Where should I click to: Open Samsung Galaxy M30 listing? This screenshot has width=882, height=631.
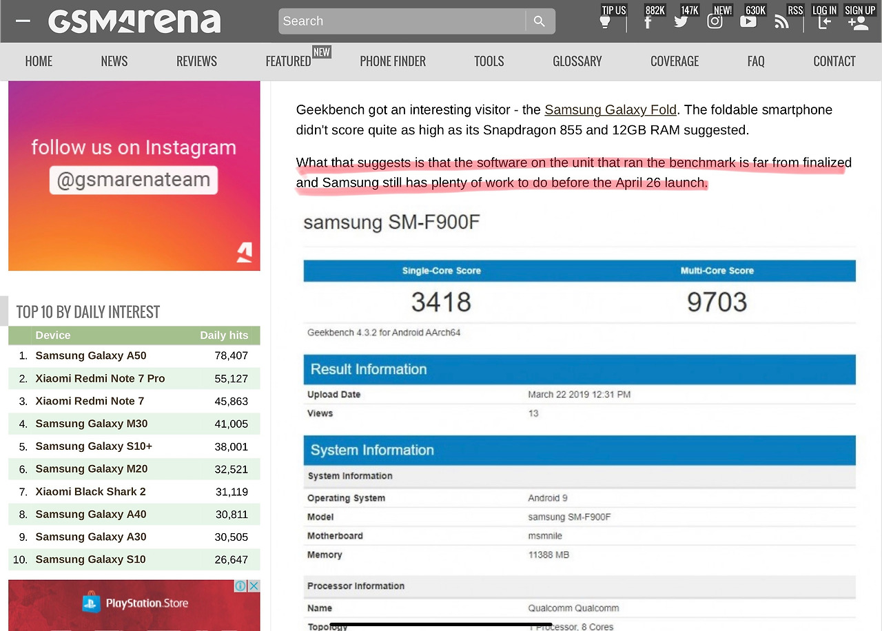pyautogui.click(x=92, y=424)
